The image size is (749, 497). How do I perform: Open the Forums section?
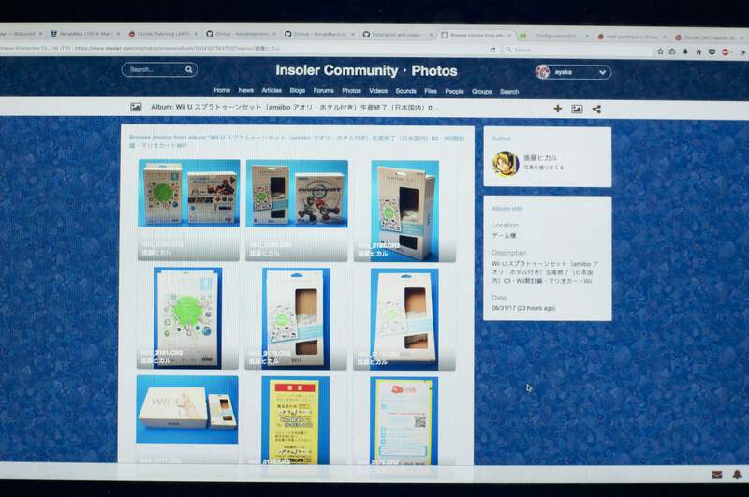coord(323,90)
